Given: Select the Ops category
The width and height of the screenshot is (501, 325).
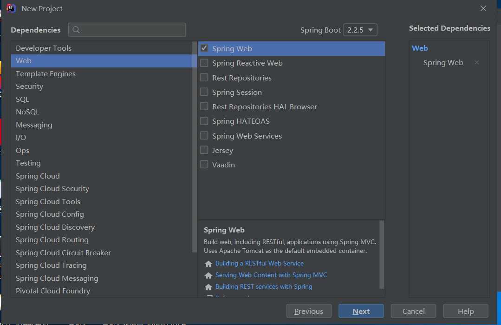Looking at the screenshot, I should (102, 150).
